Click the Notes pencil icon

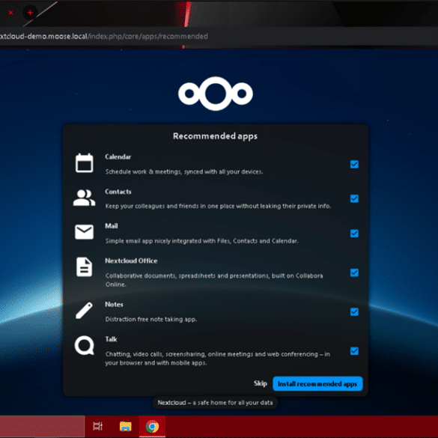(84, 310)
